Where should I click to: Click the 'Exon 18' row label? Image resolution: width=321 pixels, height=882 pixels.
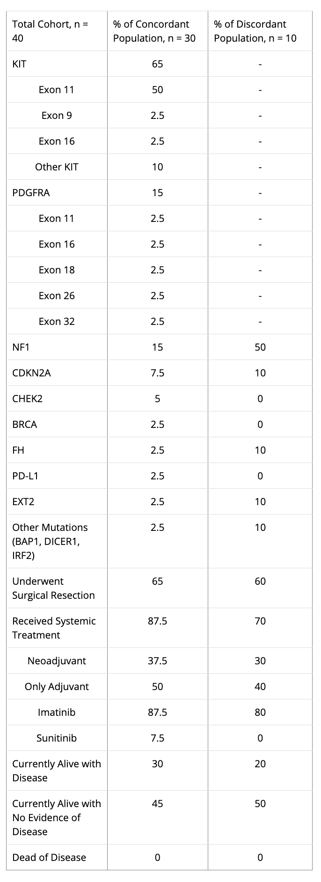(x=57, y=270)
